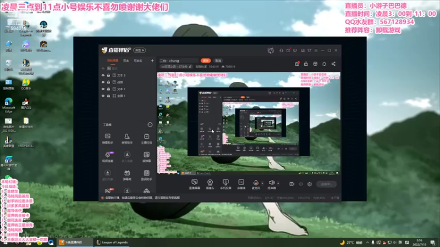Hide the 战绩 layer with eye icon
This screenshot has width=440, height=247.
click(x=103, y=82)
